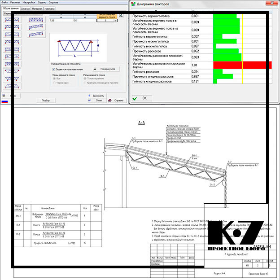Click OK in the factor diagram dialog

(140, 97)
